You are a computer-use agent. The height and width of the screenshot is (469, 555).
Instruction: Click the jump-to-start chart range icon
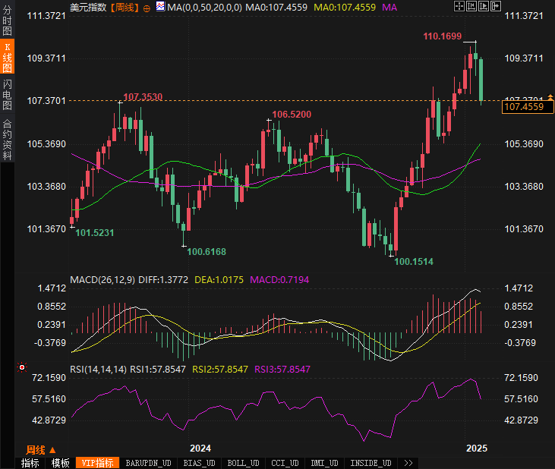click(x=471, y=6)
